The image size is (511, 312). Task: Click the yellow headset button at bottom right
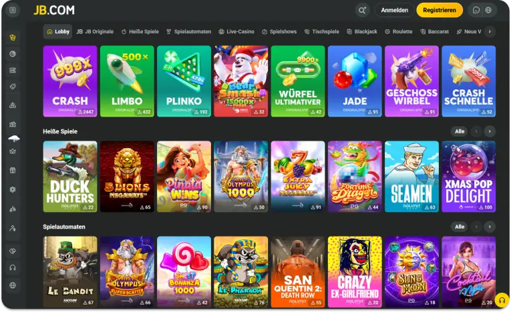(x=502, y=300)
